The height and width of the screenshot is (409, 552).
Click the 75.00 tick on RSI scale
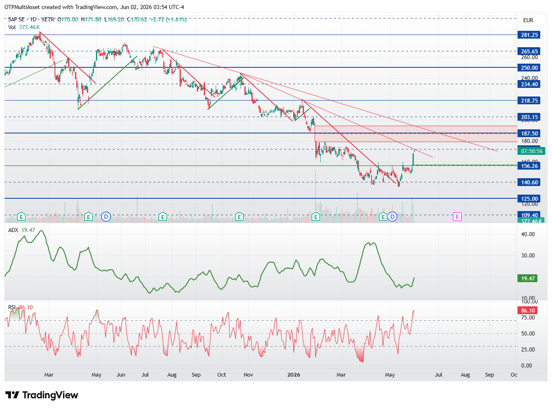tap(528, 317)
